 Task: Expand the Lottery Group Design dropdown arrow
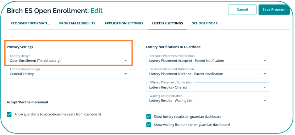(x=125, y=74)
